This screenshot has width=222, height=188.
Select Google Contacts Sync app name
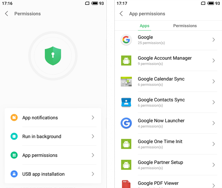(x=161, y=100)
